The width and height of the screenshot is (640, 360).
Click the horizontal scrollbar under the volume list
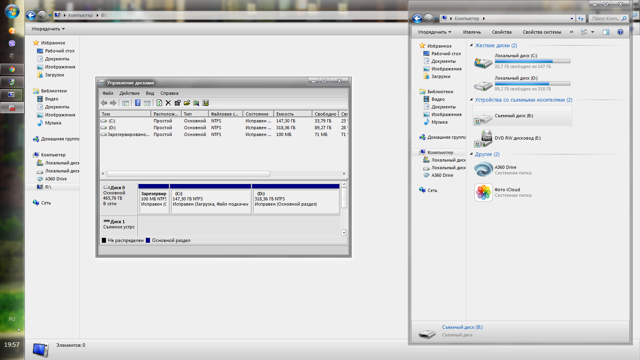point(188,174)
